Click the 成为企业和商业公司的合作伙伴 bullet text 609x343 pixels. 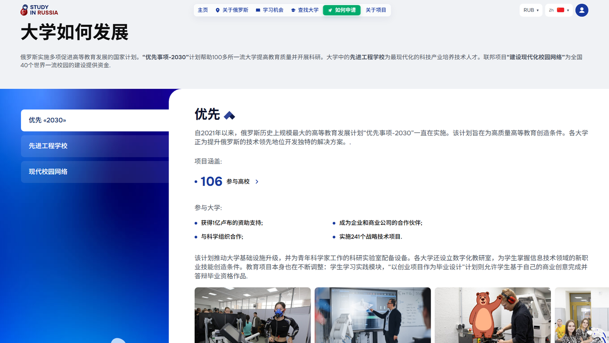coord(381,223)
